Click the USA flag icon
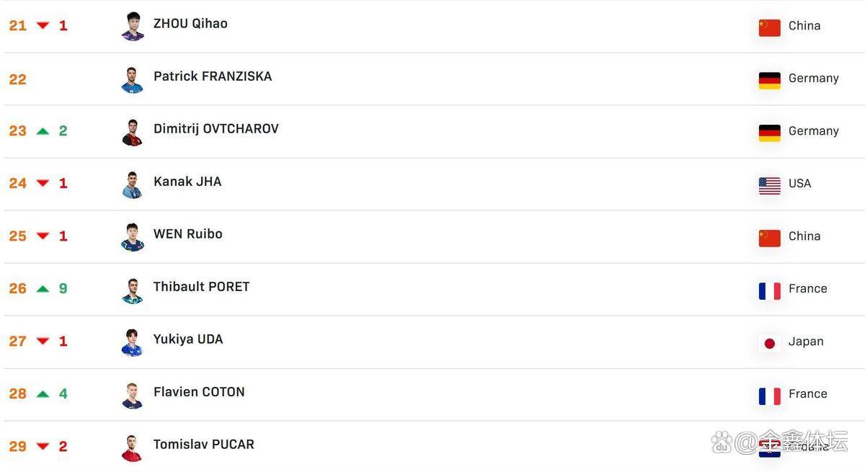This screenshot has width=865, height=472. point(769,184)
